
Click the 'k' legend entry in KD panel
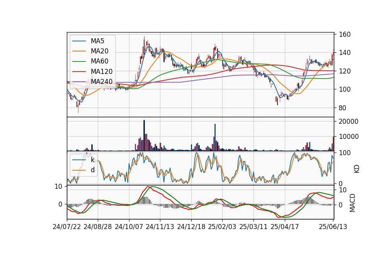pos(92,160)
